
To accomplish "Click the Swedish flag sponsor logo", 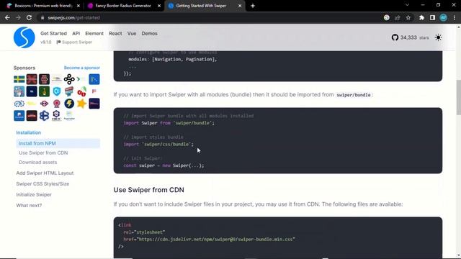I will 19,79.
